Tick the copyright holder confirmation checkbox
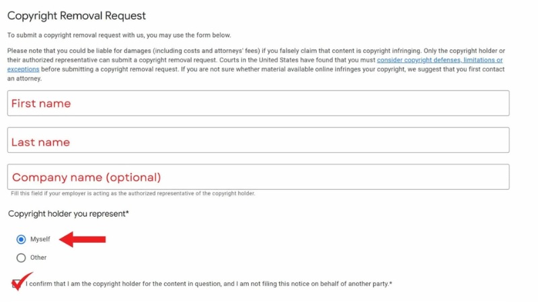538x302 pixels. [15, 284]
